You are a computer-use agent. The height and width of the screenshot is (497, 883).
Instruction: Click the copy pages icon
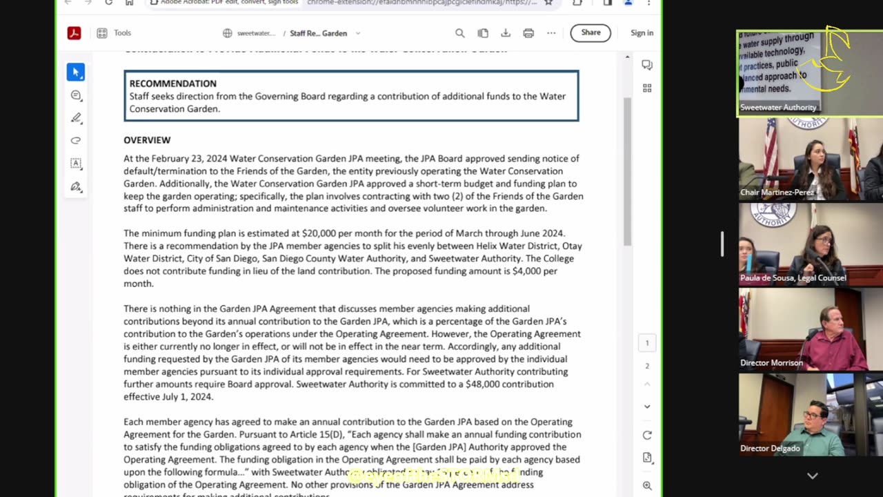click(483, 33)
